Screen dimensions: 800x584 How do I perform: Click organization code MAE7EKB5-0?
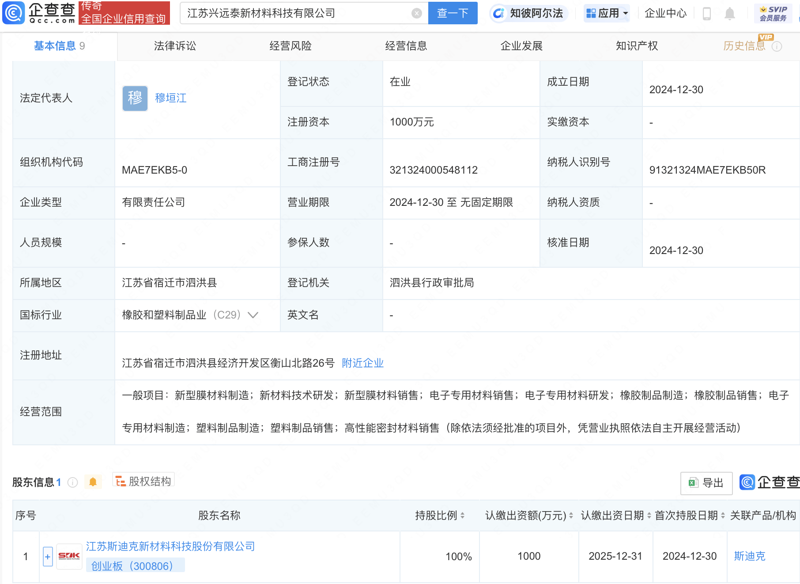pyautogui.click(x=155, y=170)
